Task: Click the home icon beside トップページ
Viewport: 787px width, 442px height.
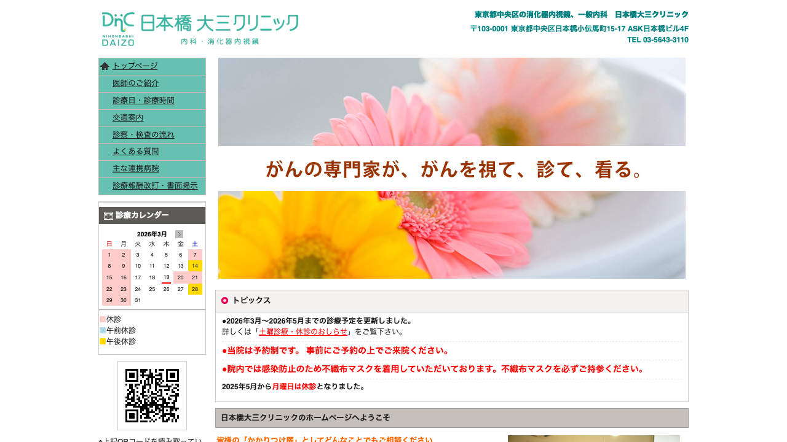Action: [x=105, y=66]
